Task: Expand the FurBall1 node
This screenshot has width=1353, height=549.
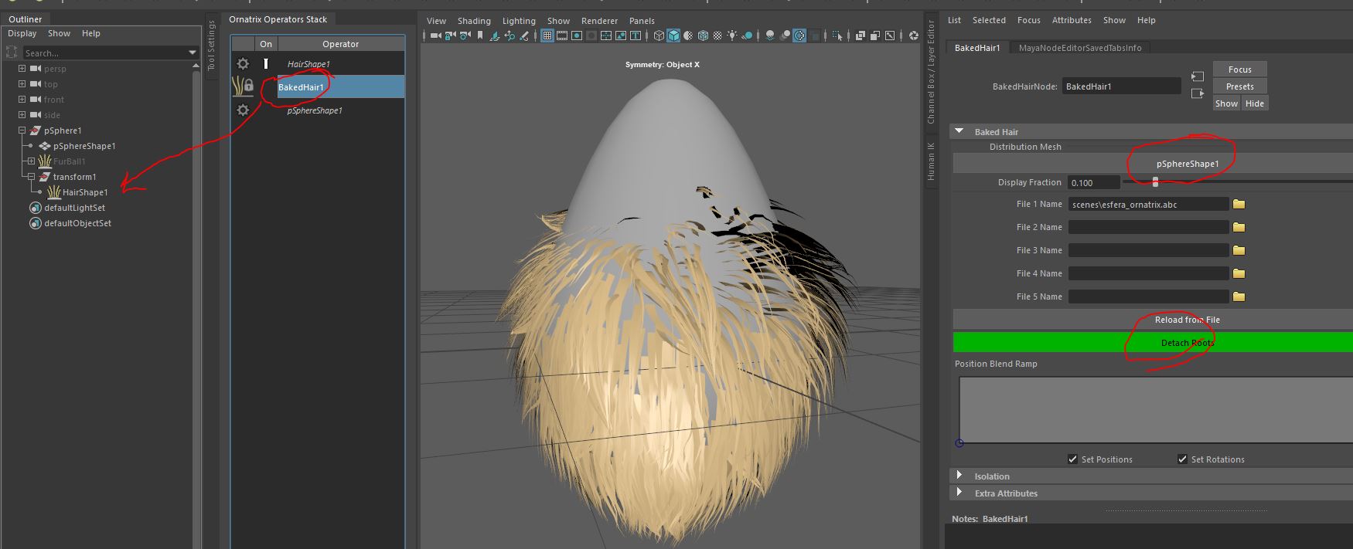Action: tap(31, 161)
